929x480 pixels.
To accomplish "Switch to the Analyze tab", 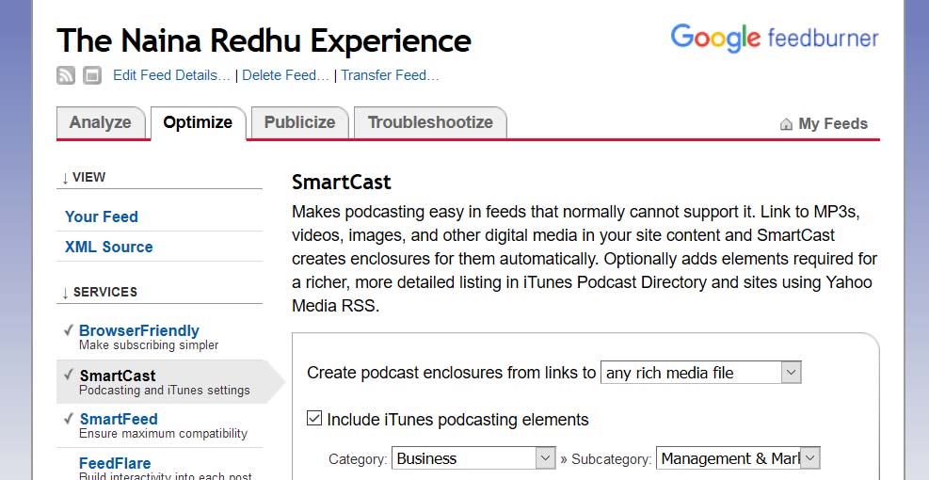I will [x=100, y=122].
